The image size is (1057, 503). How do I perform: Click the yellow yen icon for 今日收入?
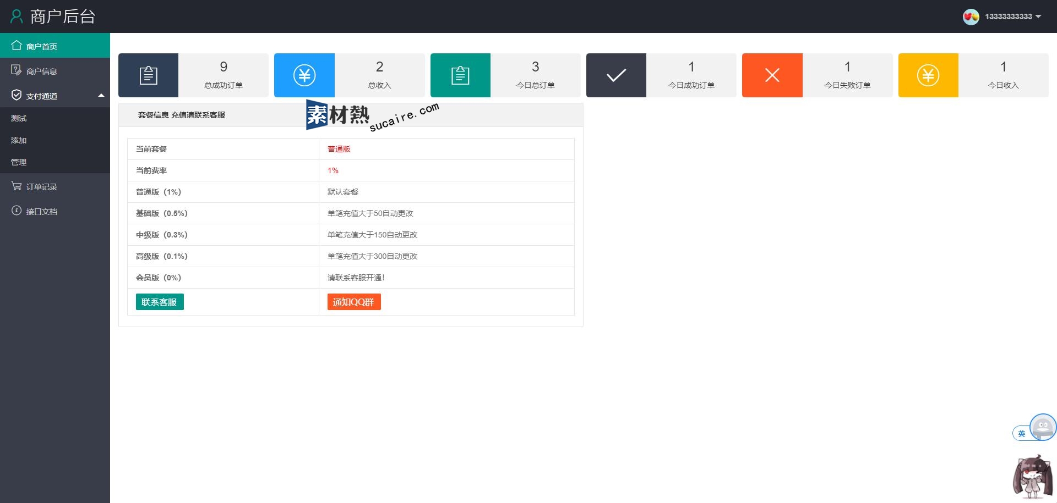[928, 75]
